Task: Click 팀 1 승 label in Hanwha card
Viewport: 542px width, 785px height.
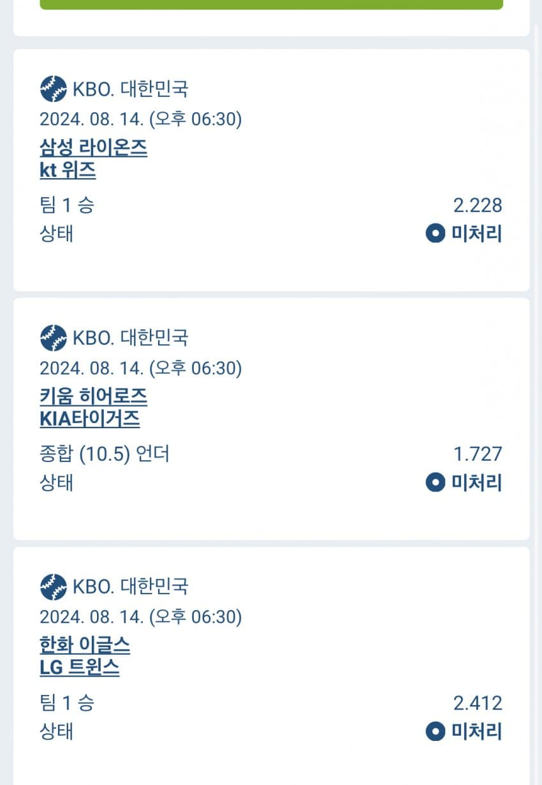Action: [x=66, y=703]
